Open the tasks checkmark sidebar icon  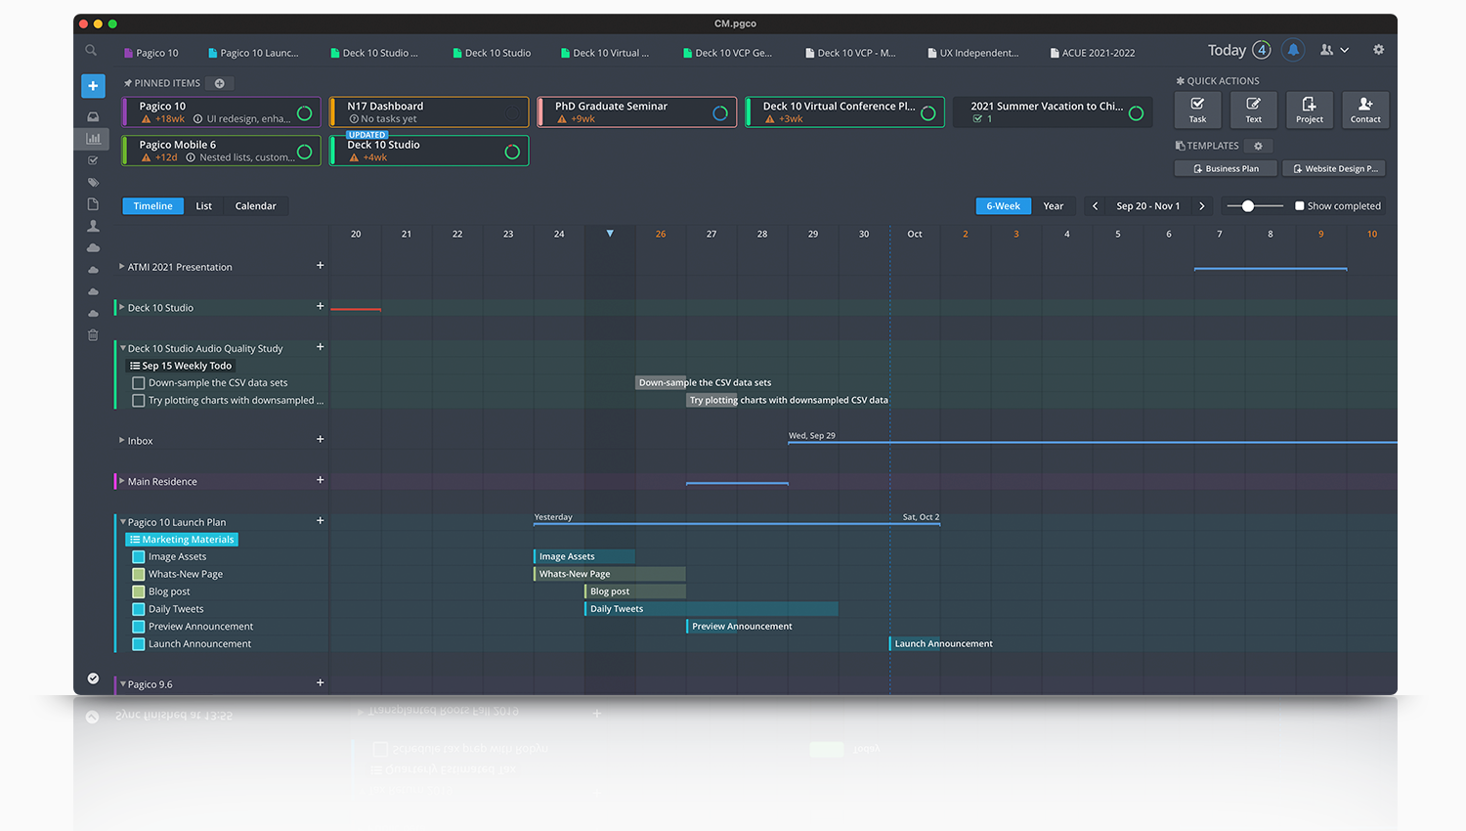point(93,160)
